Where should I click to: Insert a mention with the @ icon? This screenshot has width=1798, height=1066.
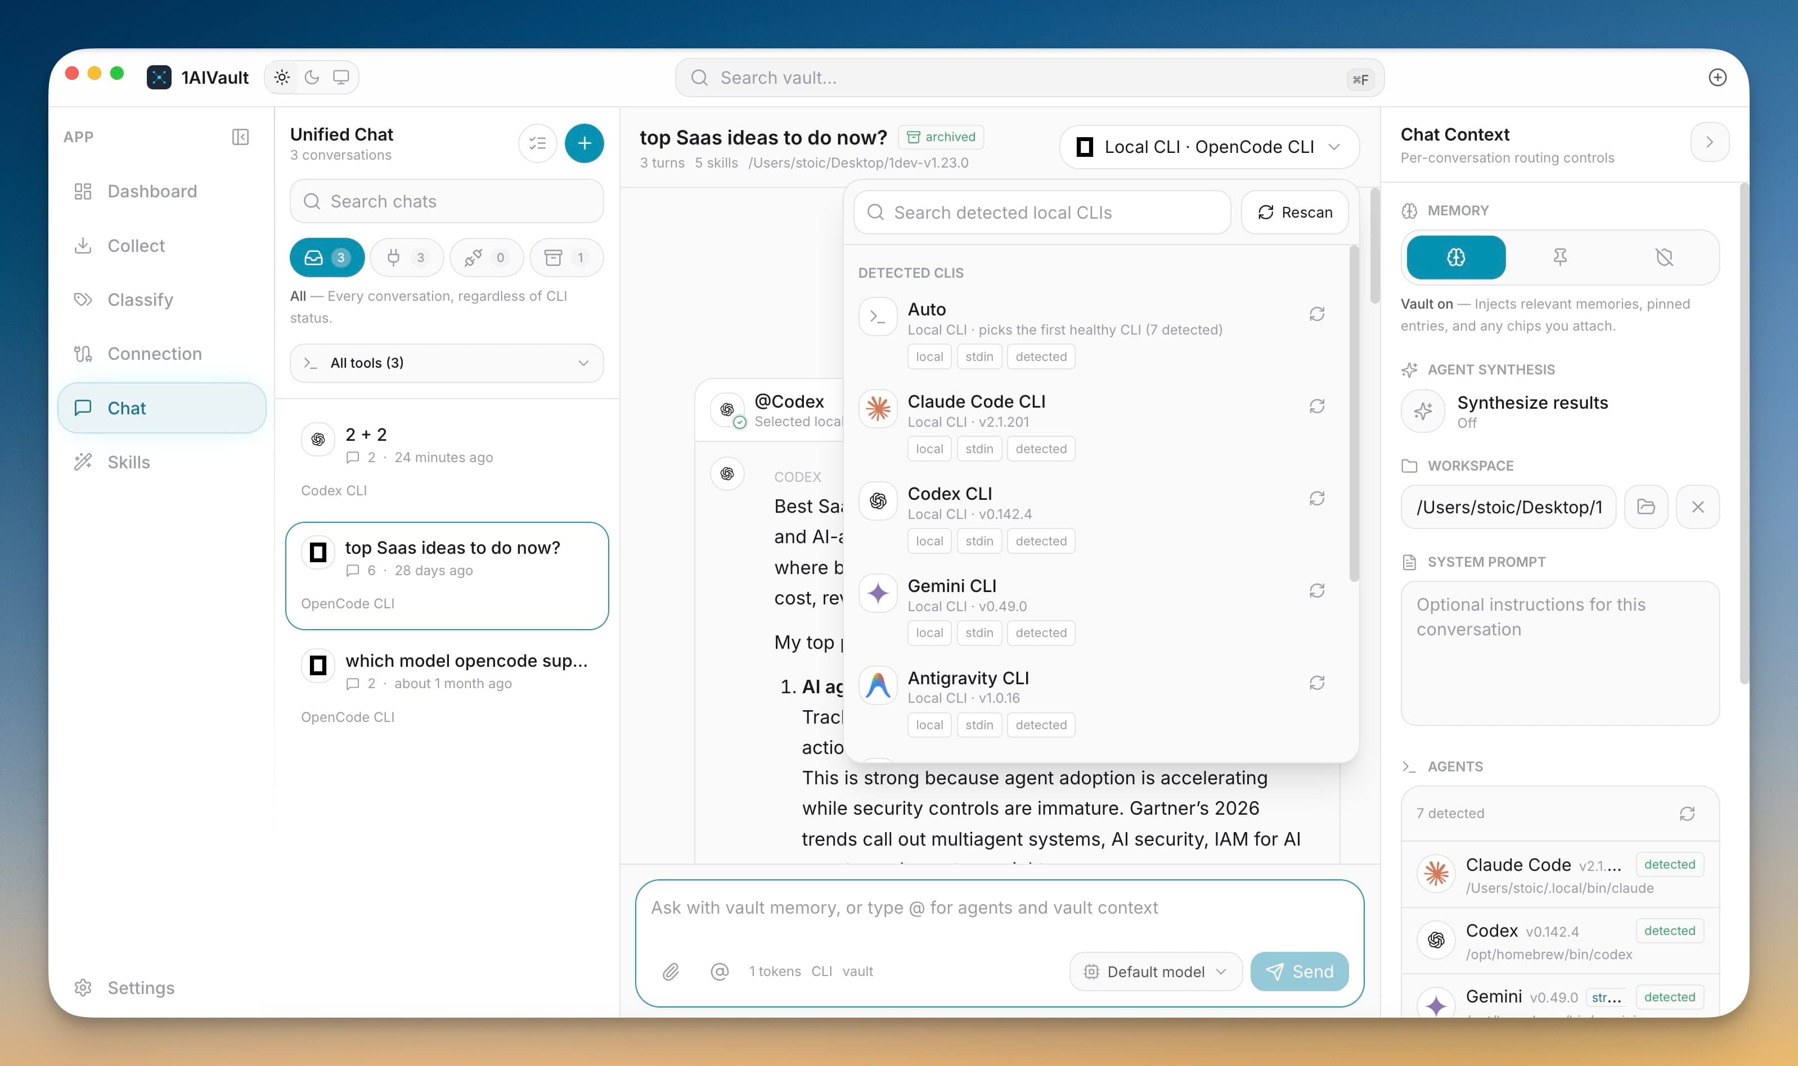click(x=720, y=971)
